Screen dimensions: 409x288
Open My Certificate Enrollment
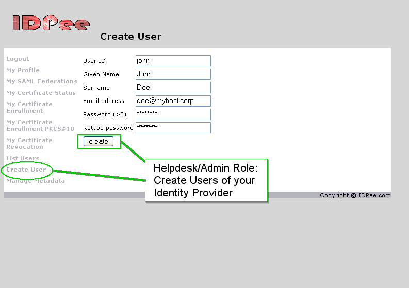29,107
